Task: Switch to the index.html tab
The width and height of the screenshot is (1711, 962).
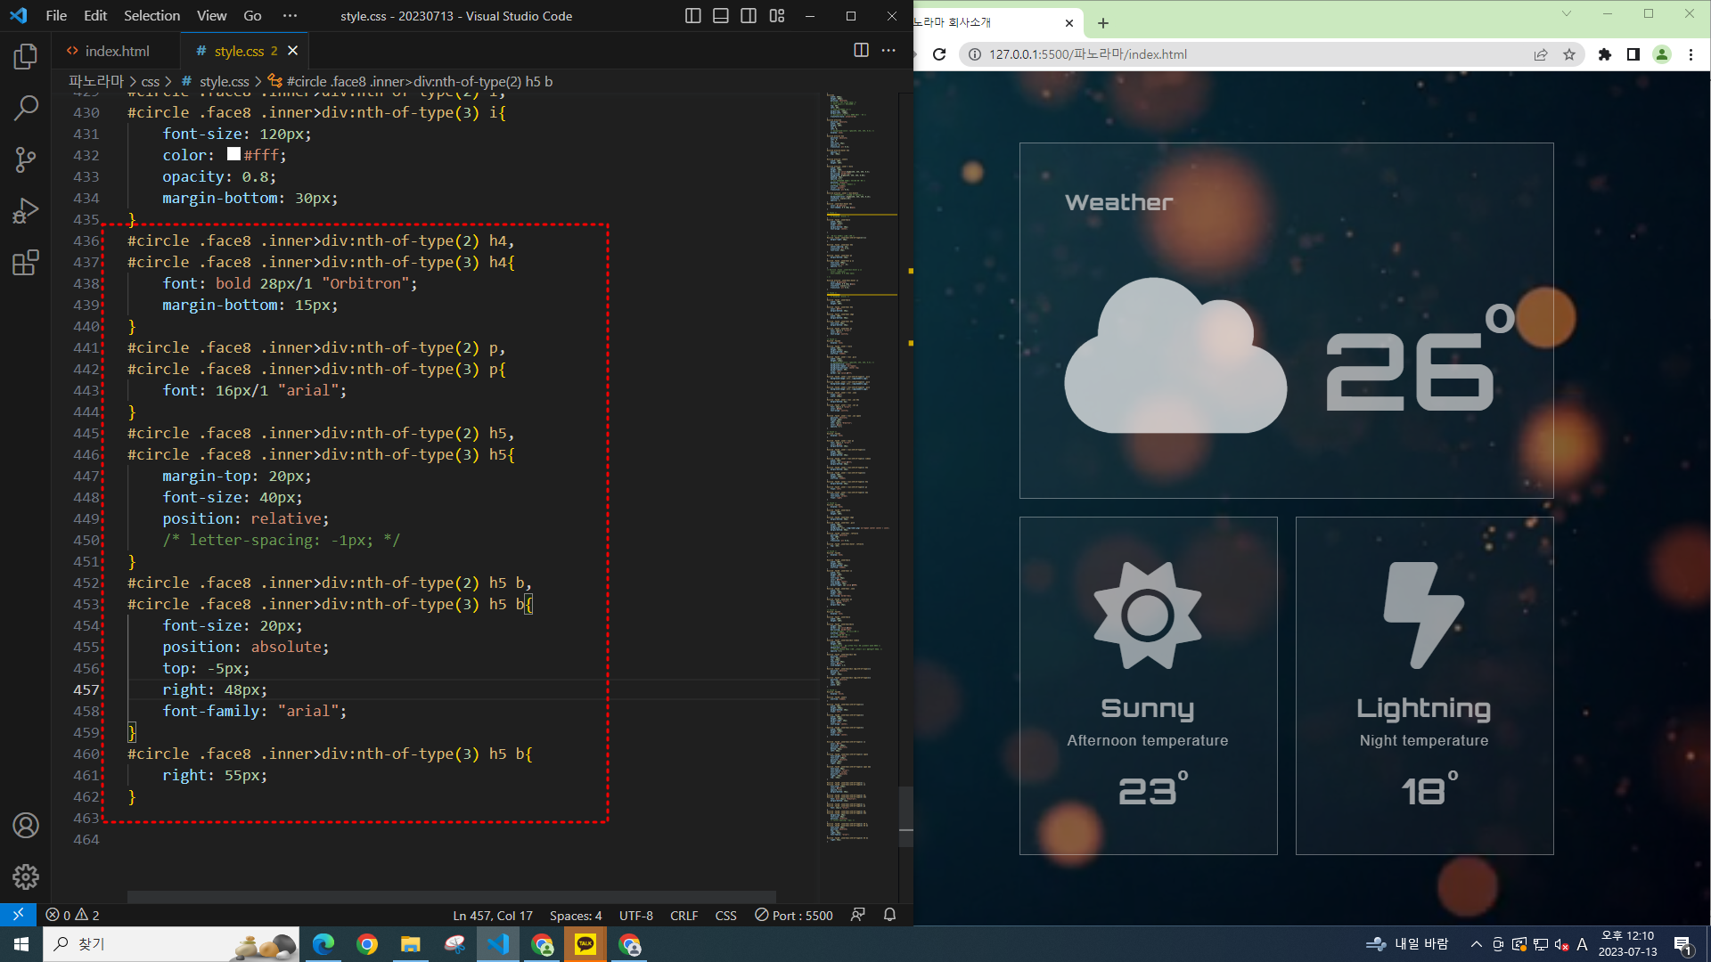Action: click(117, 51)
